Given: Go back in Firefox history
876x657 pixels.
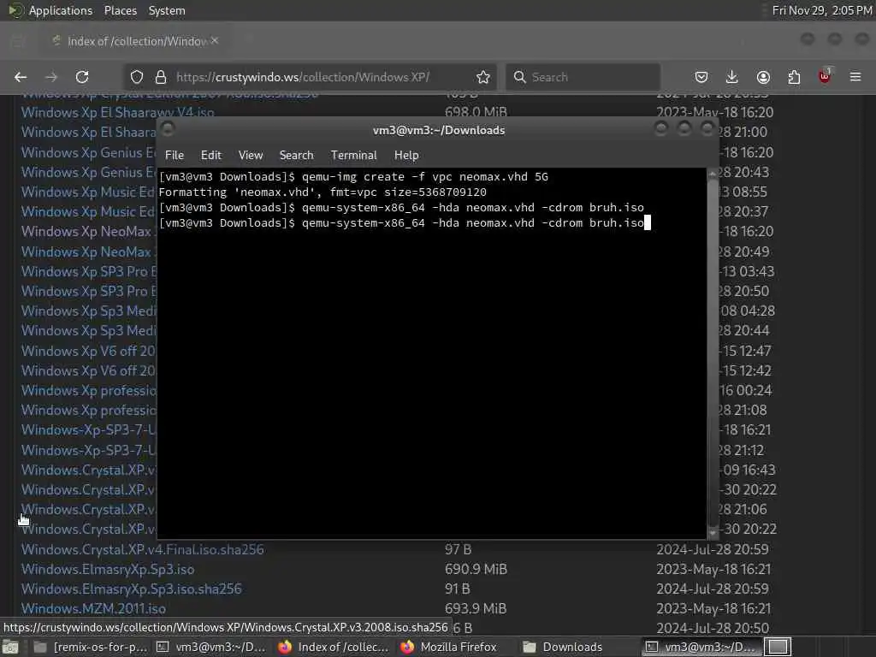Looking at the screenshot, I should coord(21,77).
